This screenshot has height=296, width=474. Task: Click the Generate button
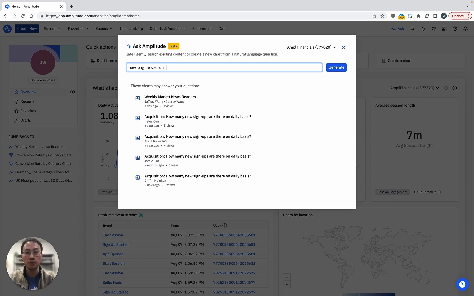pyautogui.click(x=336, y=67)
